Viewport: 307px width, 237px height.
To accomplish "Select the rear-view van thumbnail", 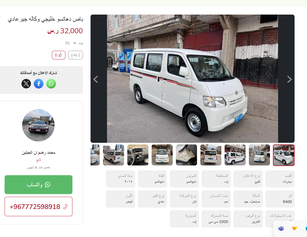I will click(211, 155).
